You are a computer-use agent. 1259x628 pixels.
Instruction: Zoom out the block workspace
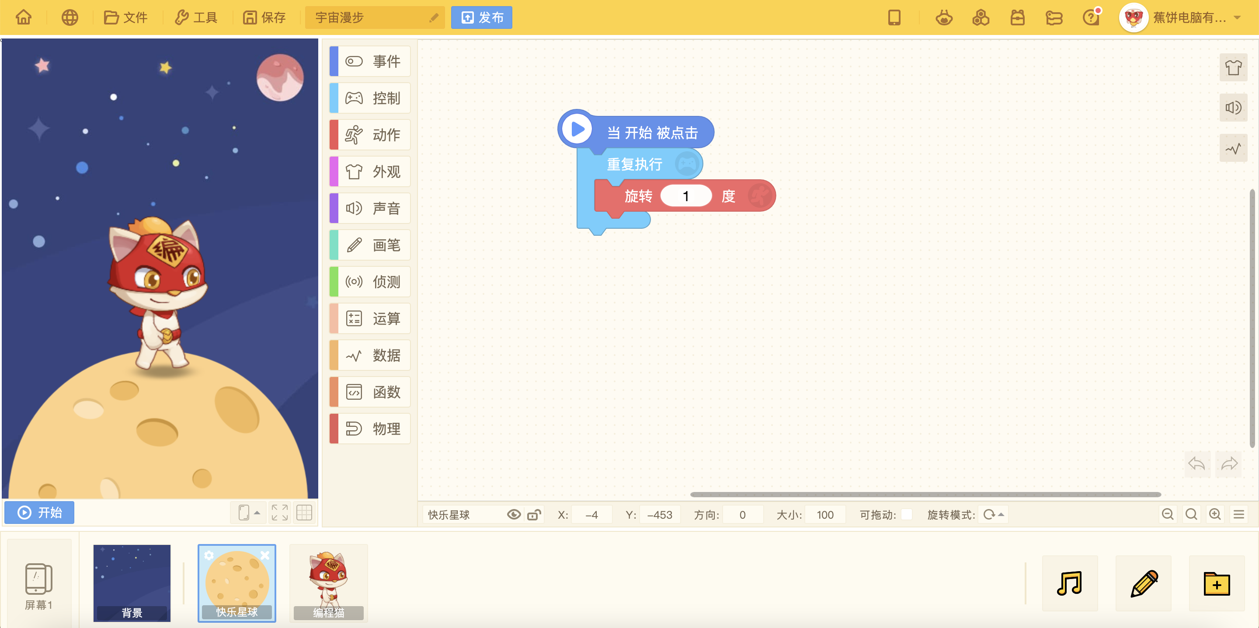pyautogui.click(x=1168, y=514)
